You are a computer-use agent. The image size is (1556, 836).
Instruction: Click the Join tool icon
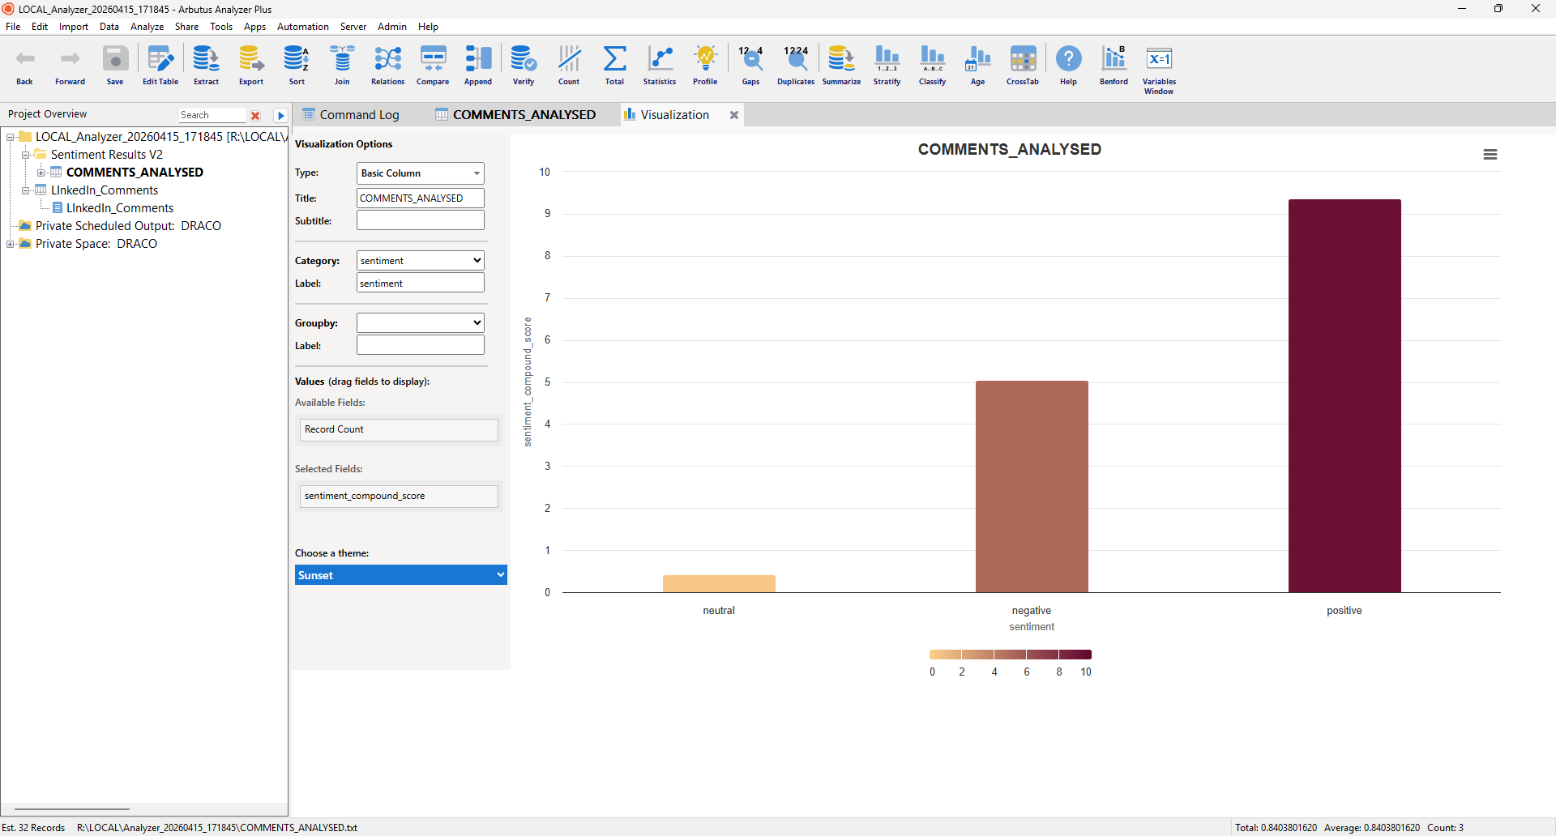tap(342, 65)
